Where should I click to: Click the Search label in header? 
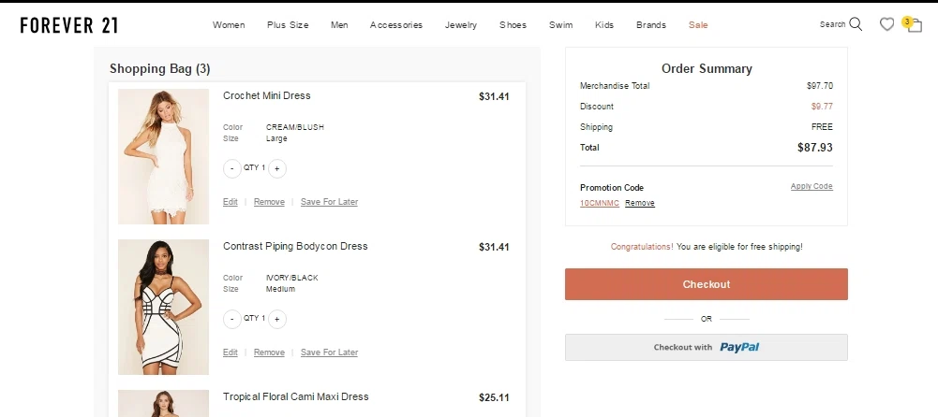click(832, 24)
